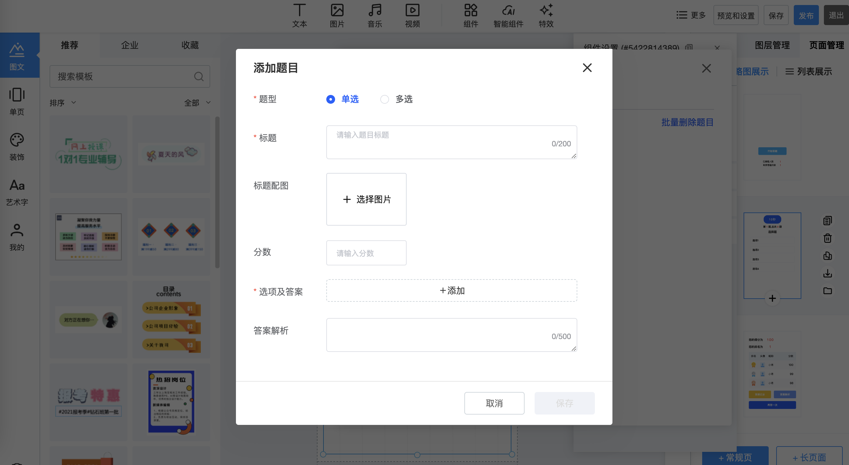Open the 夏天的风 template thumbnail

171,154
